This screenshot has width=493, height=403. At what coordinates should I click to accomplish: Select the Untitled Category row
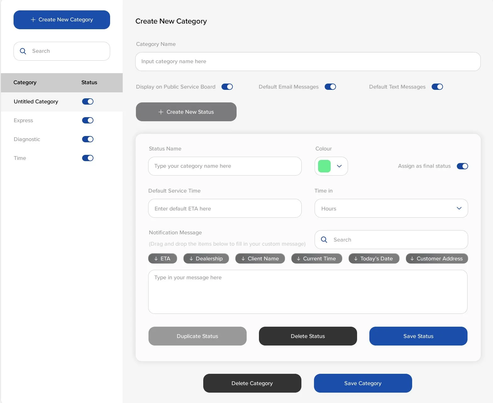pyautogui.click(x=62, y=101)
